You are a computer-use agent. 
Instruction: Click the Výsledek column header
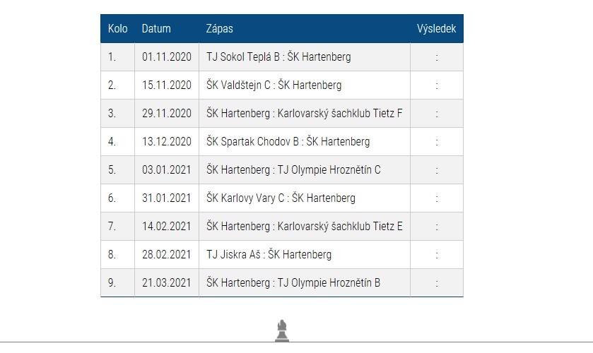click(437, 29)
